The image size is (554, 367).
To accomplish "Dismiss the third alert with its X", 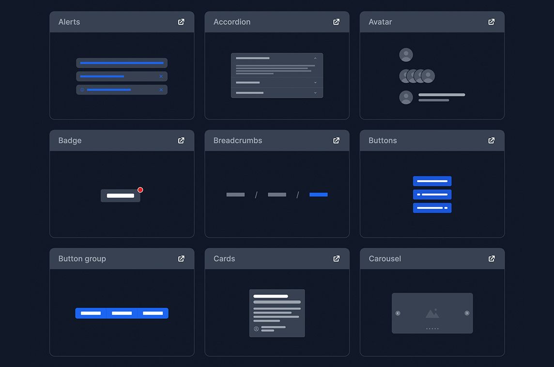I will (161, 90).
